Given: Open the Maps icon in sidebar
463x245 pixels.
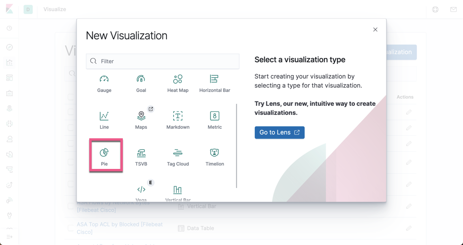Looking at the screenshot, I should 10,108.
